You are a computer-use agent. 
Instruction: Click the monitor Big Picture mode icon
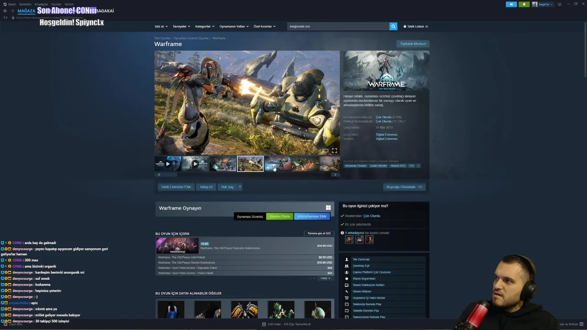pos(559,4)
